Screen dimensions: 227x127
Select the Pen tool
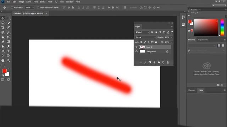pos(3,51)
